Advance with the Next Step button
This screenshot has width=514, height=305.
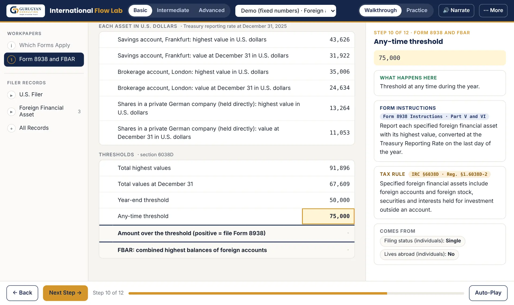(x=65, y=293)
